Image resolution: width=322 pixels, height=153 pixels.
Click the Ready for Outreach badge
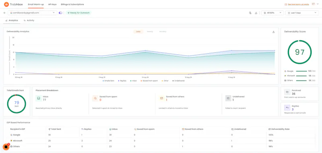pos(78,13)
